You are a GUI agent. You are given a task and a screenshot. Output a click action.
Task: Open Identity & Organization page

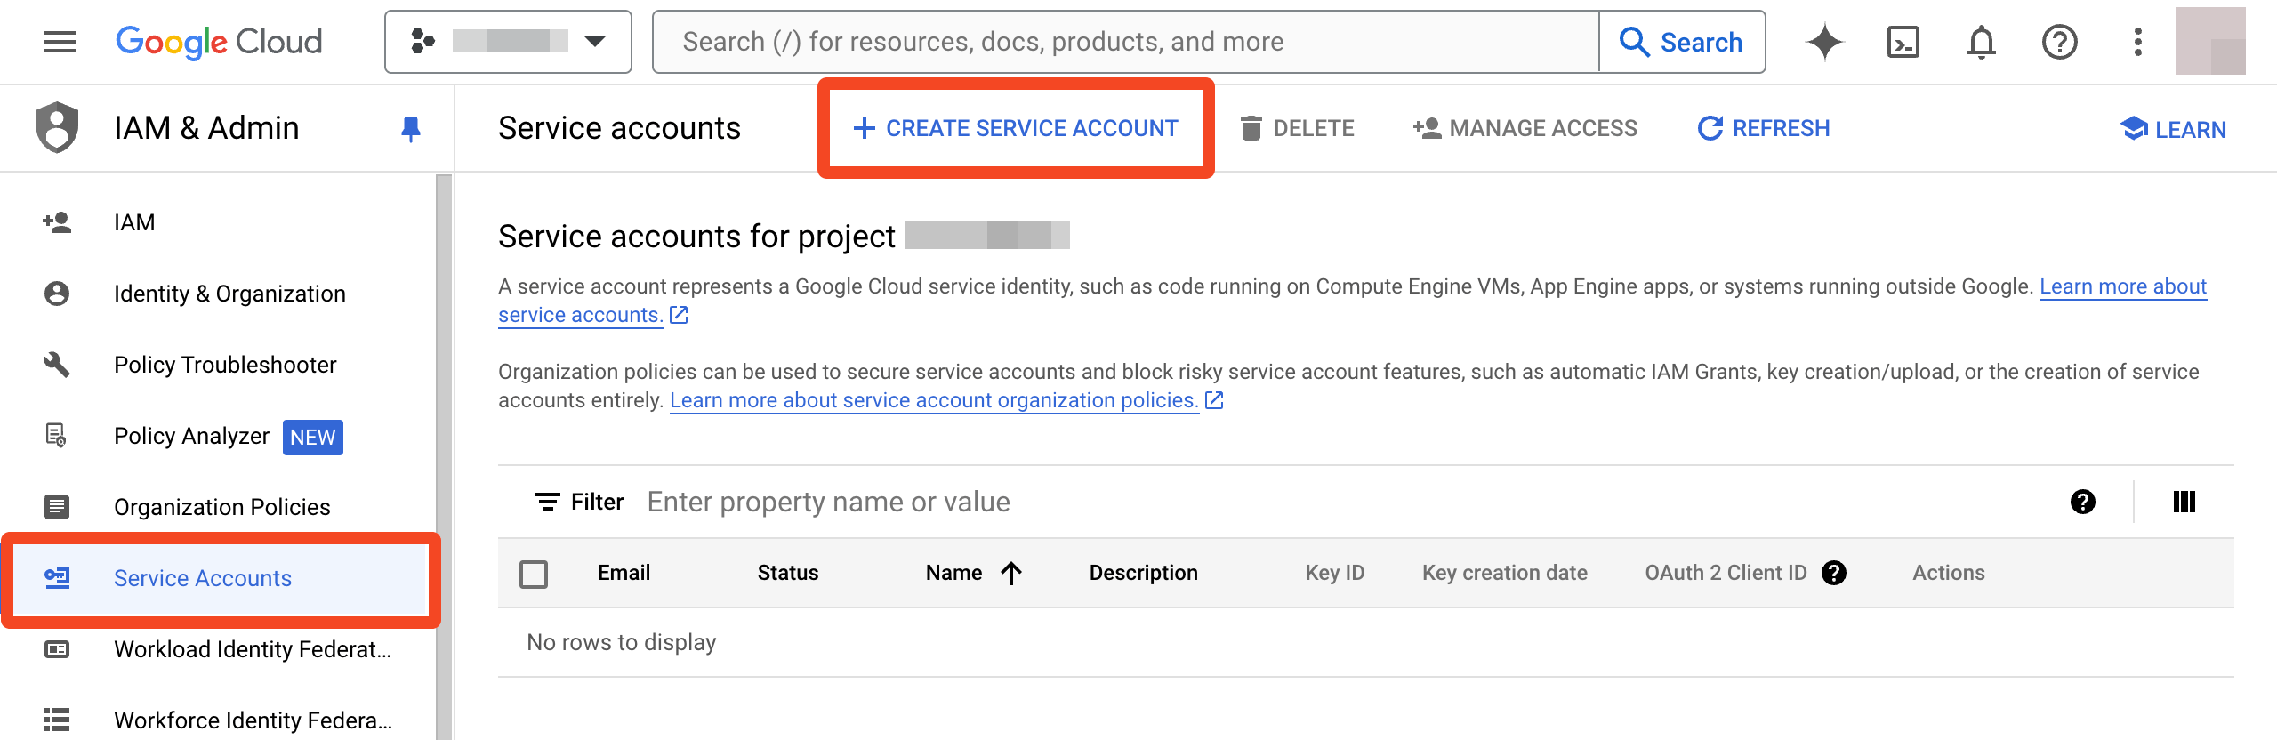tap(218, 294)
